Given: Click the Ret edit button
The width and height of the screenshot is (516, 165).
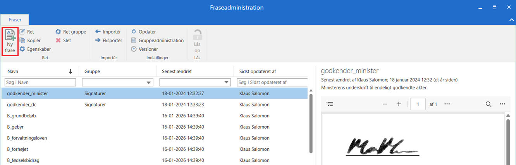Looking at the screenshot, I should click(27, 32).
